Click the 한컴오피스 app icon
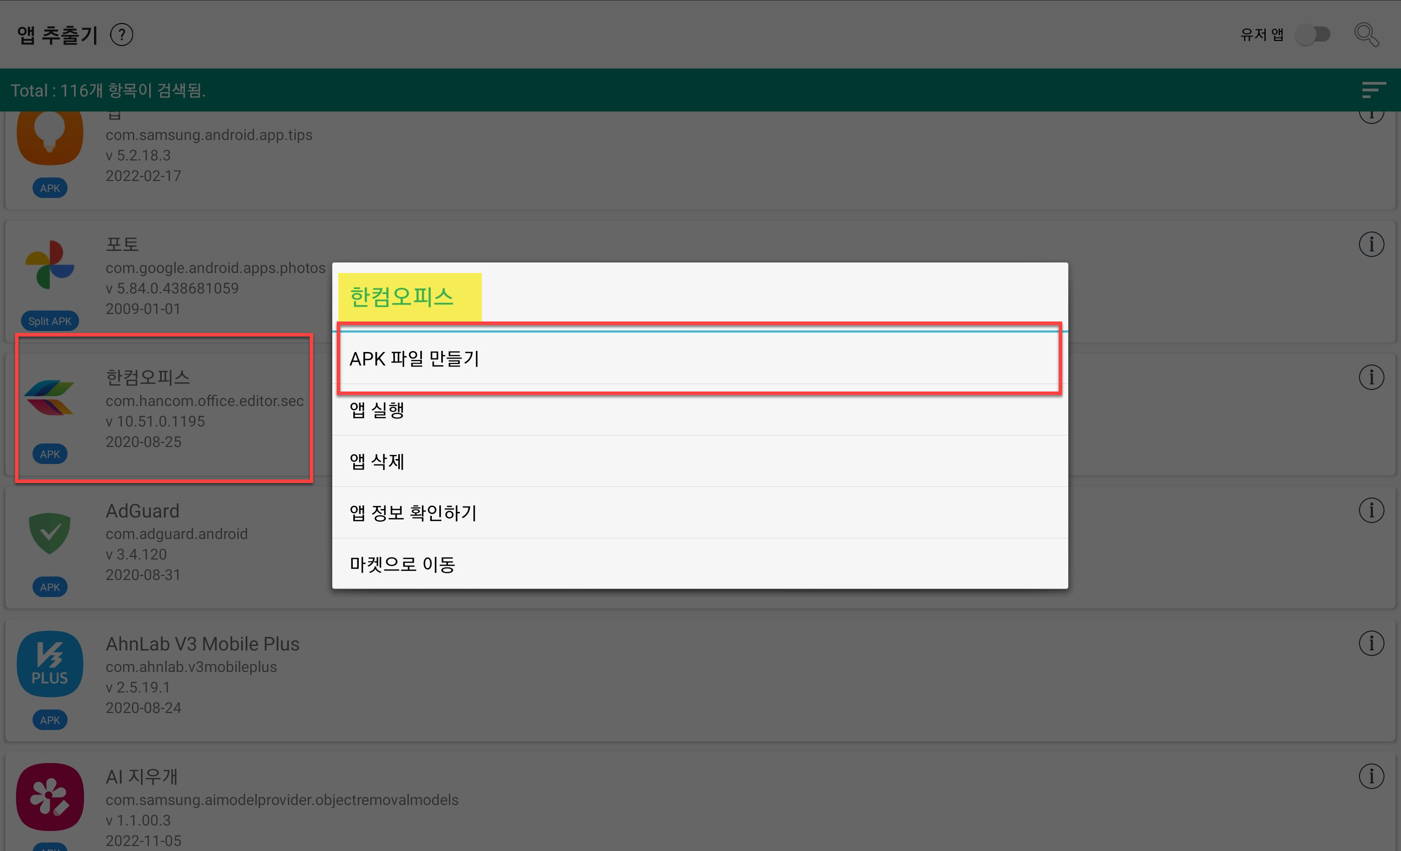Viewport: 1401px width, 851px height. [x=50, y=397]
